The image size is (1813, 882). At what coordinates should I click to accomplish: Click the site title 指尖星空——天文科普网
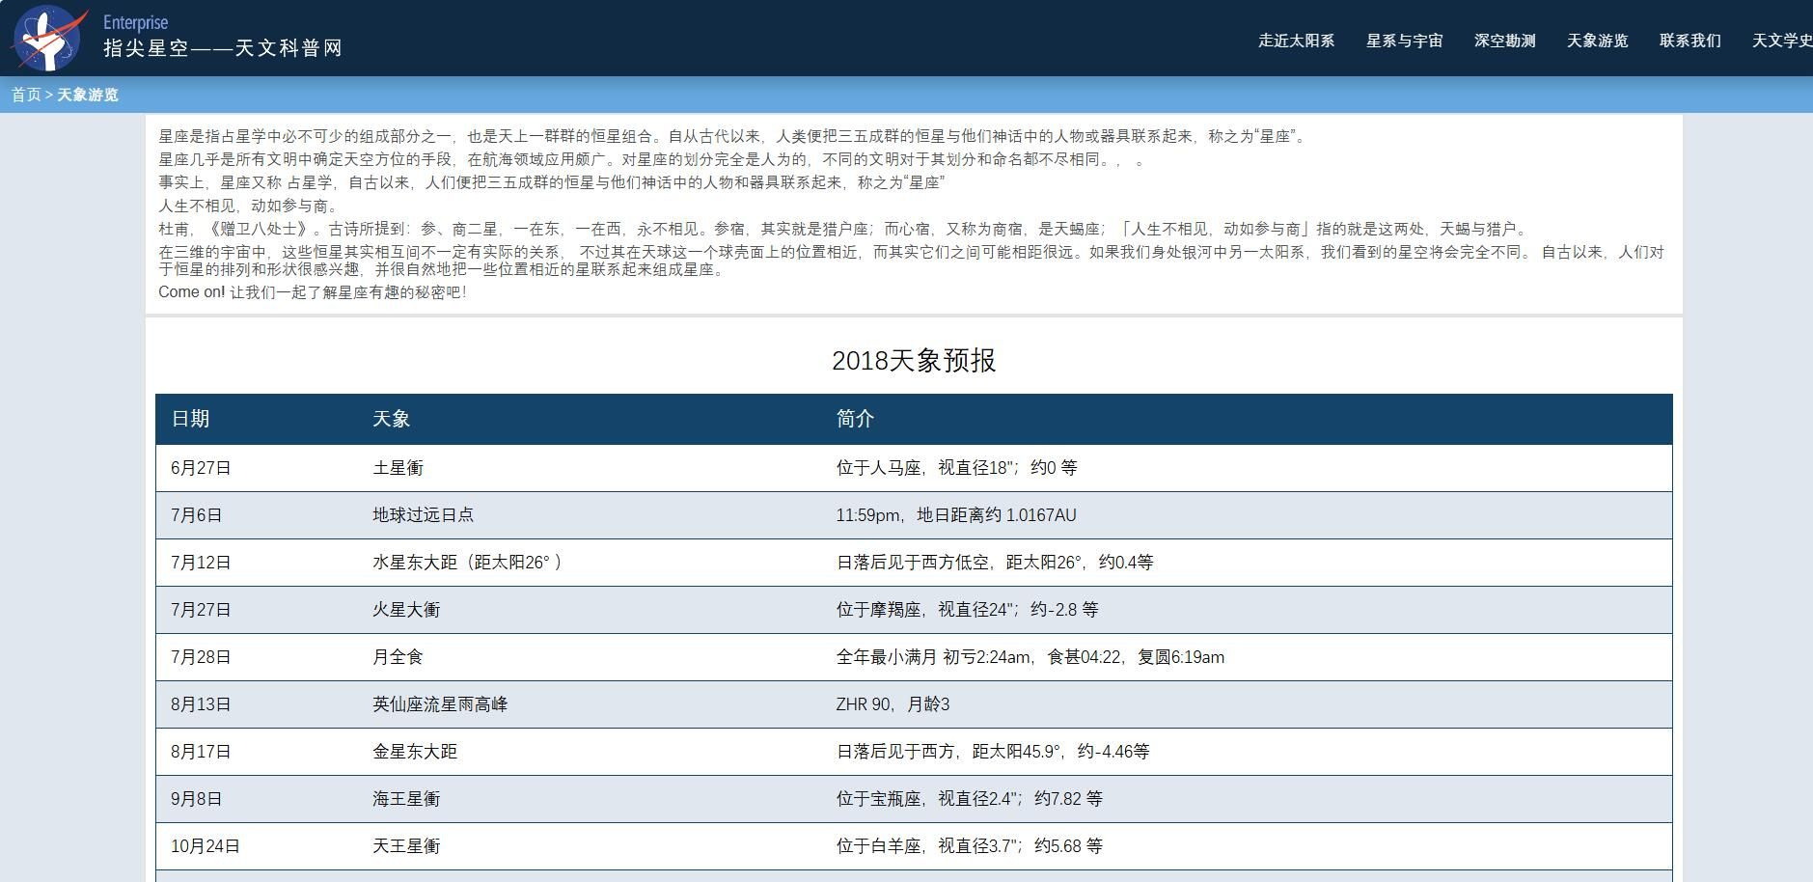coord(224,47)
